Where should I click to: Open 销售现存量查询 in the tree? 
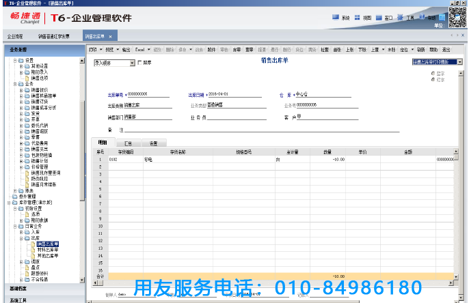[46, 173]
